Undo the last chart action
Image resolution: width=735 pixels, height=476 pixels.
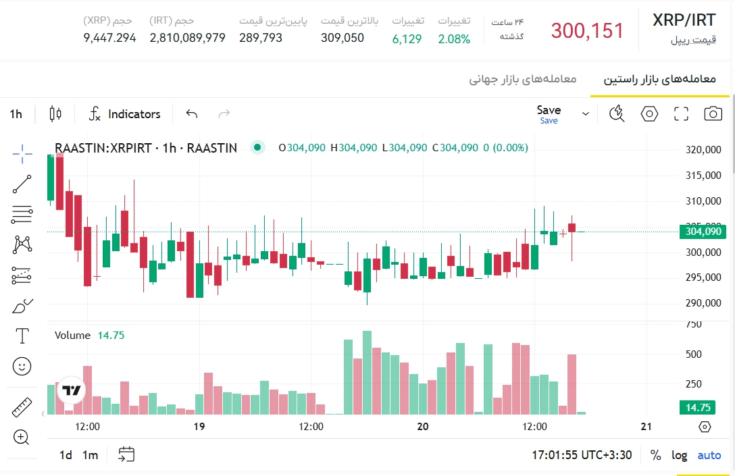(x=192, y=114)
